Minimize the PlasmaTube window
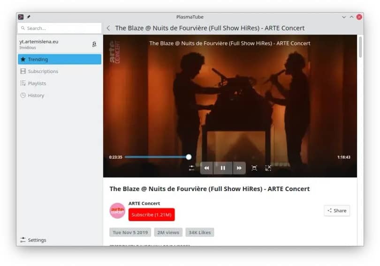Screen dimensions: 380x266 (344, 17)
